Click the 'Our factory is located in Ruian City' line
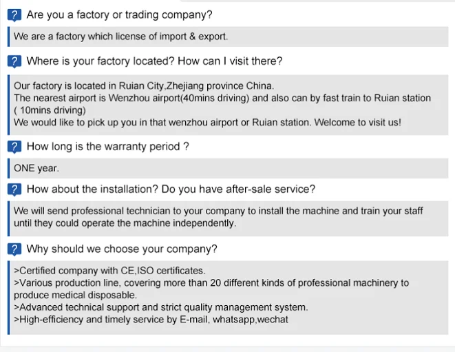Screen dimensions: 455x352 click(x=143, y=86)
